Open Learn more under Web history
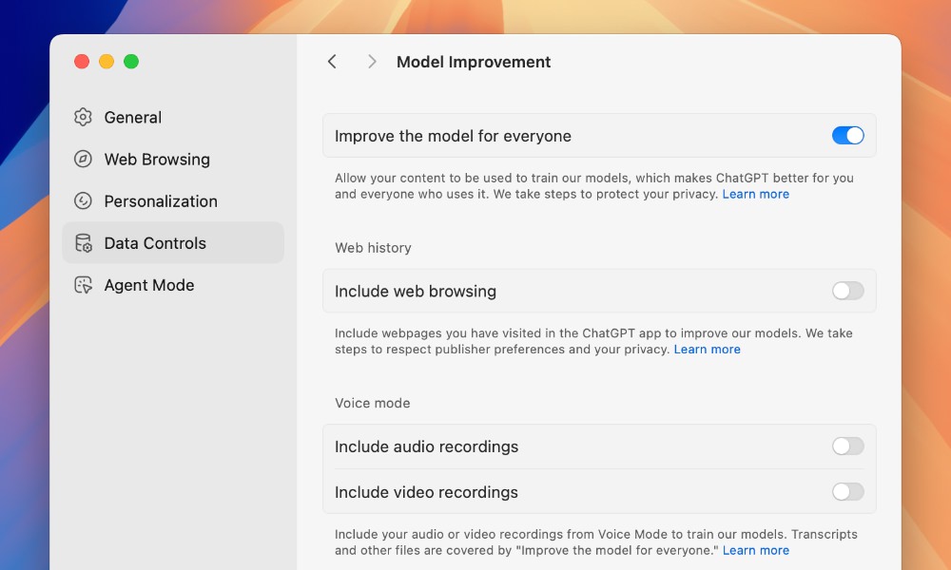 tap(707, 350)
